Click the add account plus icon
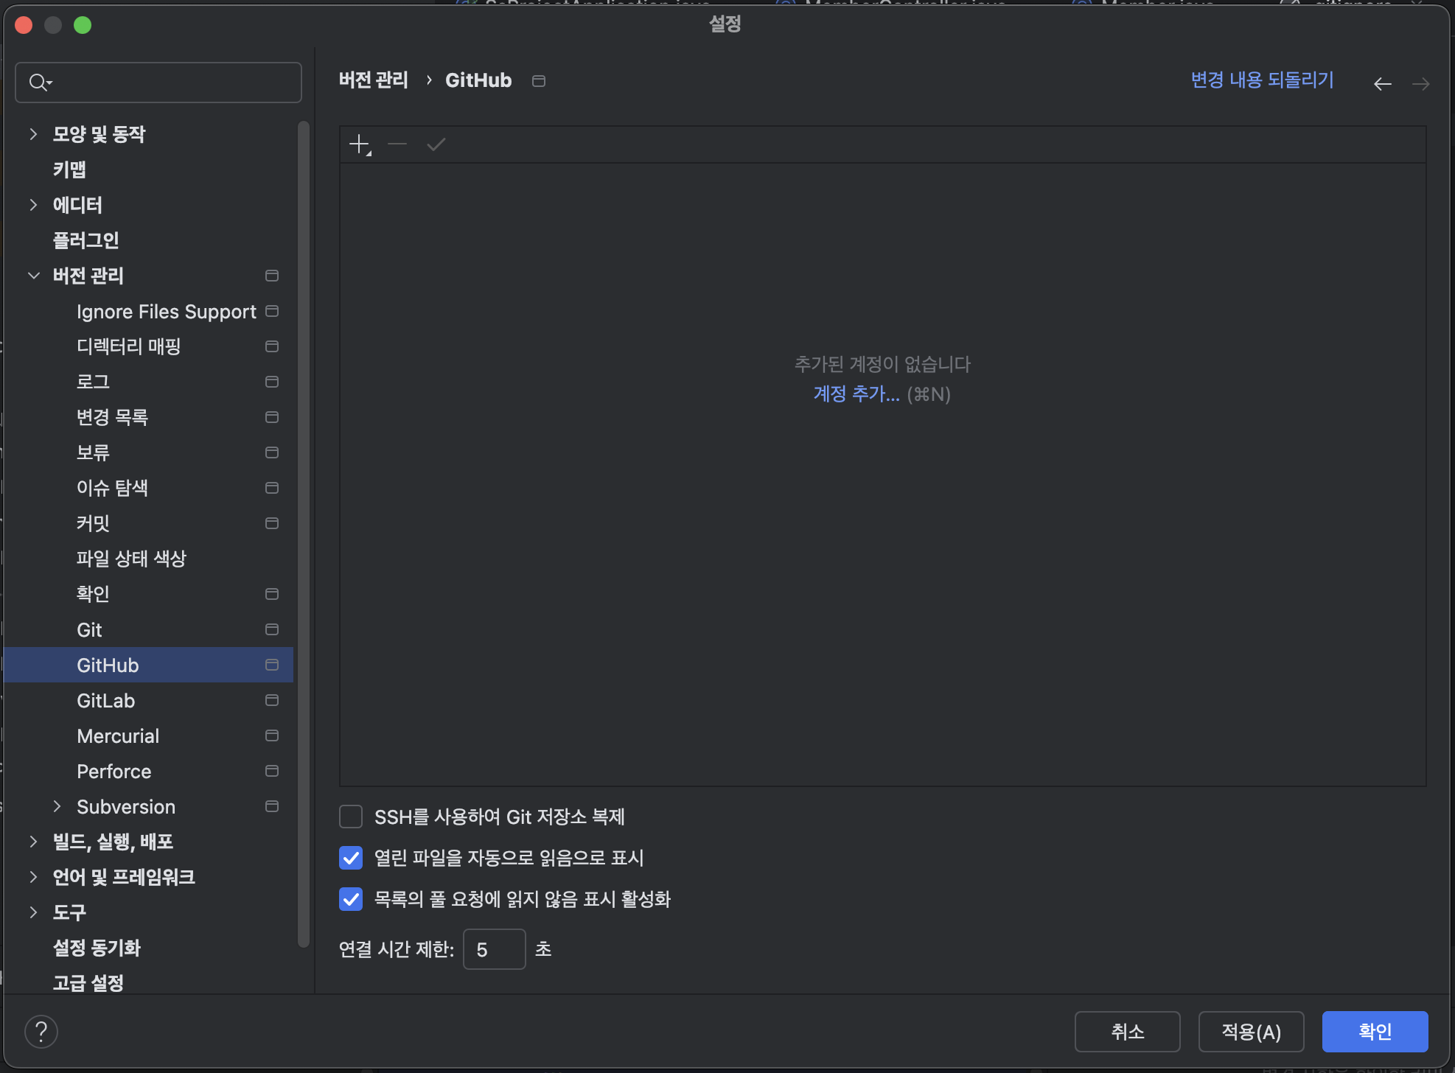This screenshot has height=1073, width=1455. pos(359,144)
